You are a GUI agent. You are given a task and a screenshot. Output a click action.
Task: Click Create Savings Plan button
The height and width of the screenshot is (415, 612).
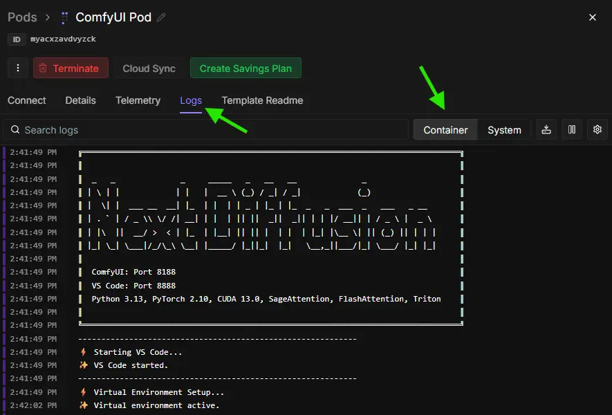pos(245,68)
